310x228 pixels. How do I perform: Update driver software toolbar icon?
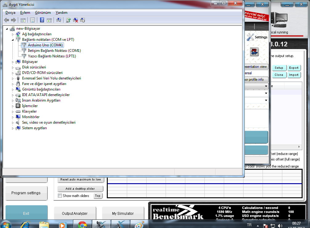tap(68, 20)
